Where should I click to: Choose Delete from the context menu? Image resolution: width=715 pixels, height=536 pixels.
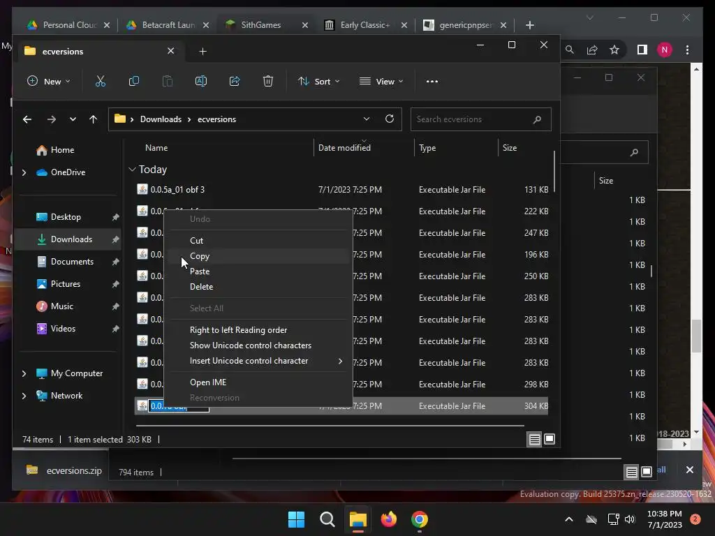click(258, 287)
